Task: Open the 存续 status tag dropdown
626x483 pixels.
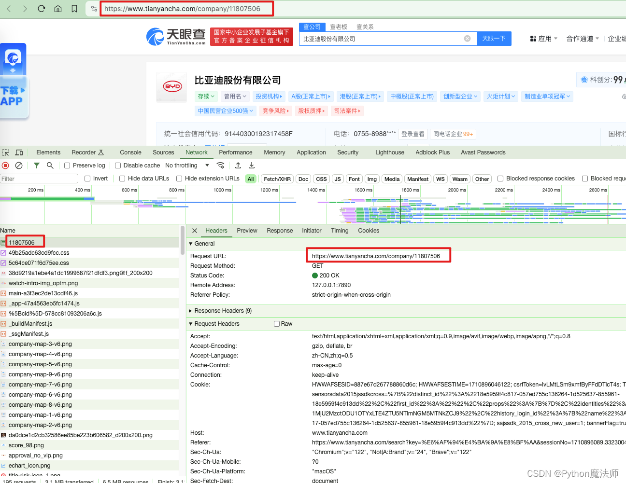Action: pos(206,97)
